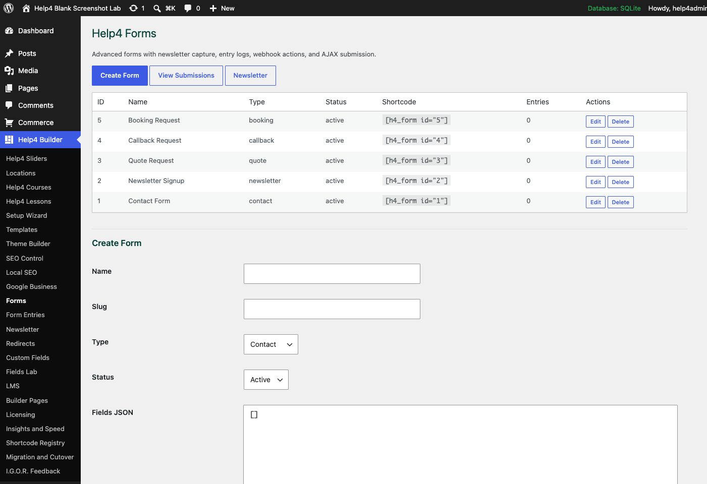This screenshot has width=707, height=484.
Task: Open Form Entries menu item
Action: 25,315
